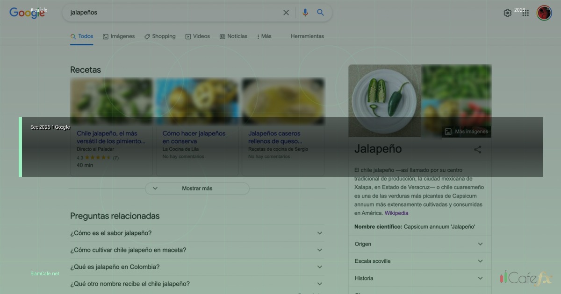
Task: Start voice search with the microphone icon
Action: point(305,13)
